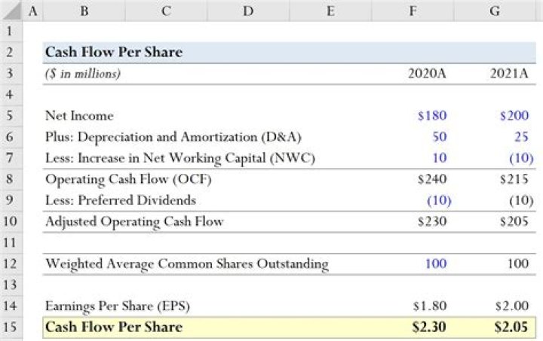The image size is (543, 341).
Task: Select column F header
Action: (431, 11)
